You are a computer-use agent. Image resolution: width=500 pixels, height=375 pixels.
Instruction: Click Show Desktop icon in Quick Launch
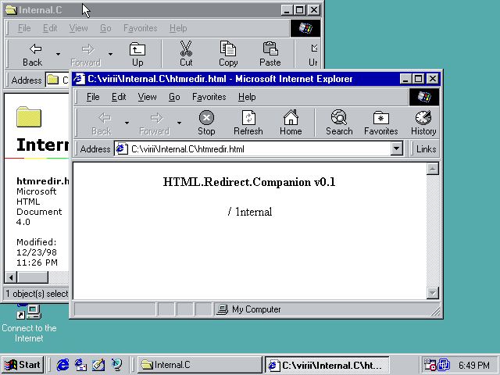pos(98,365)
